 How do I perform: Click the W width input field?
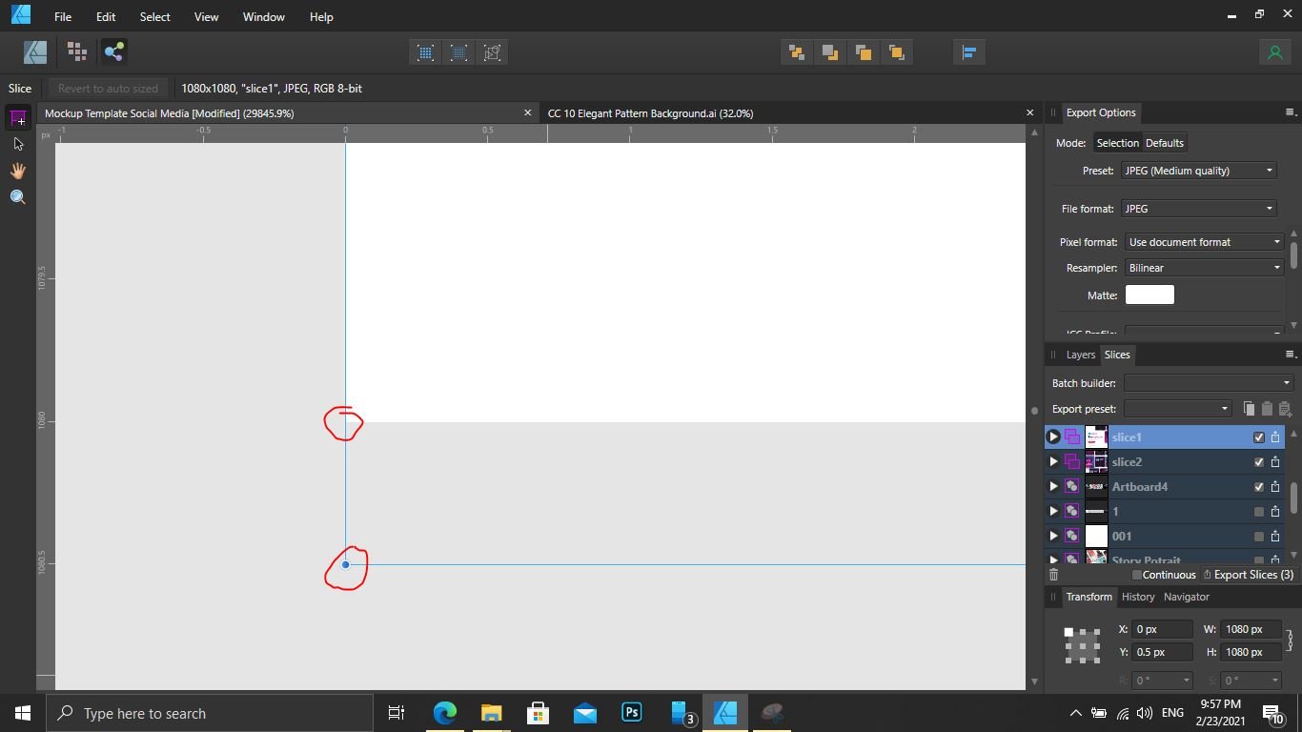1251,629
